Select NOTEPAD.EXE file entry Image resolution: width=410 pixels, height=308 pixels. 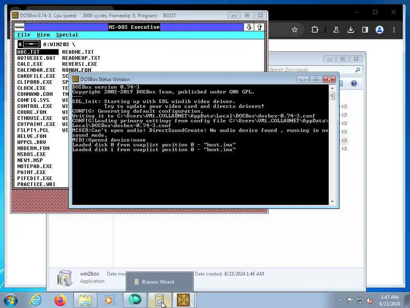(35, 166)
